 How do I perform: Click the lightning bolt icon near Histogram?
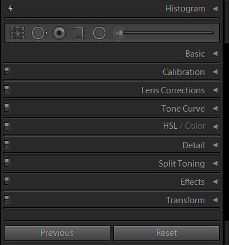click(10, 9)
